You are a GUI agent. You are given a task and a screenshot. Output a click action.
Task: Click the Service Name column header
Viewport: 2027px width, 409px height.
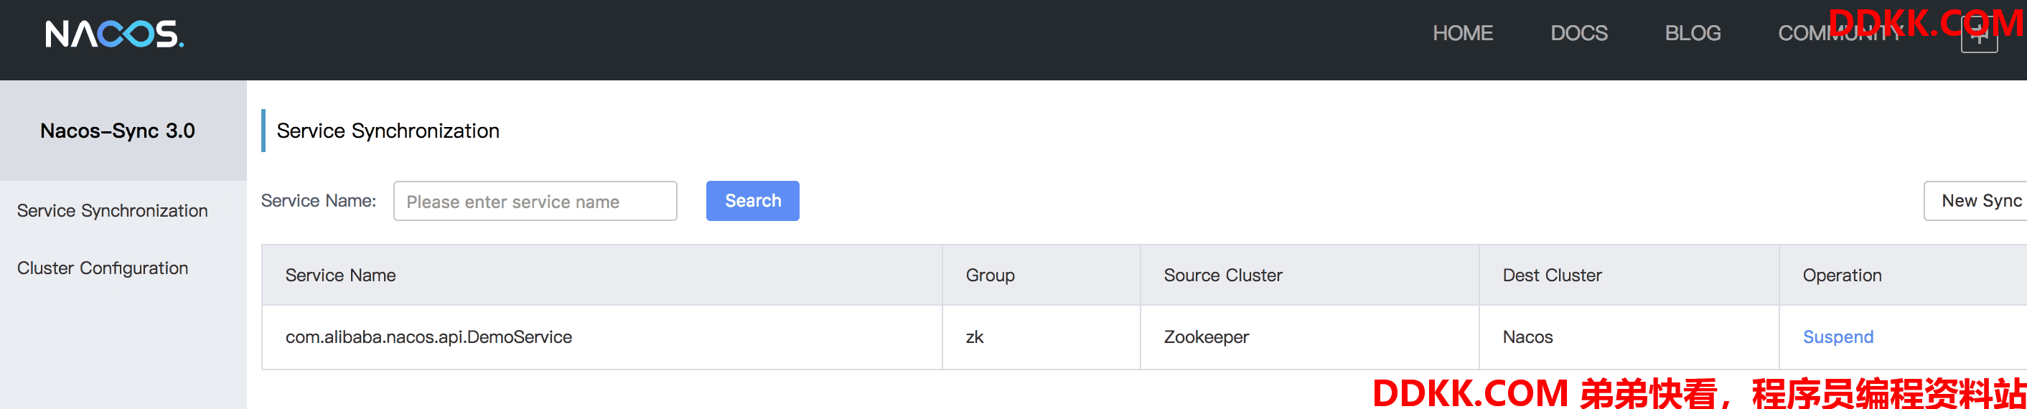point(340,276)
